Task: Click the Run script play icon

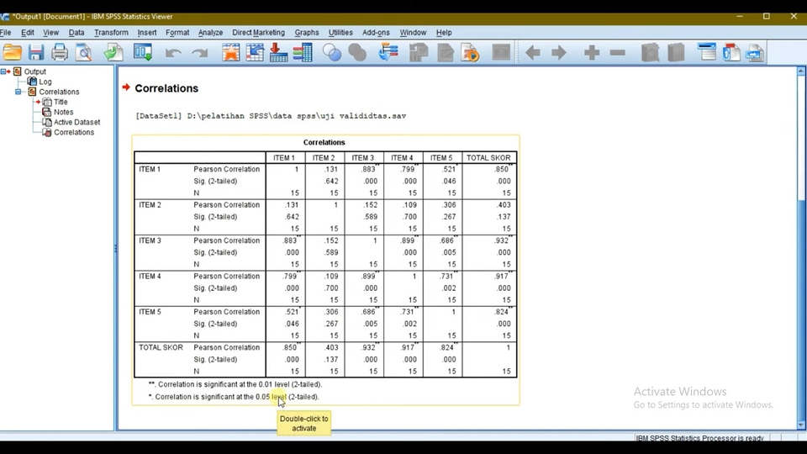Action: click(470, 52)
